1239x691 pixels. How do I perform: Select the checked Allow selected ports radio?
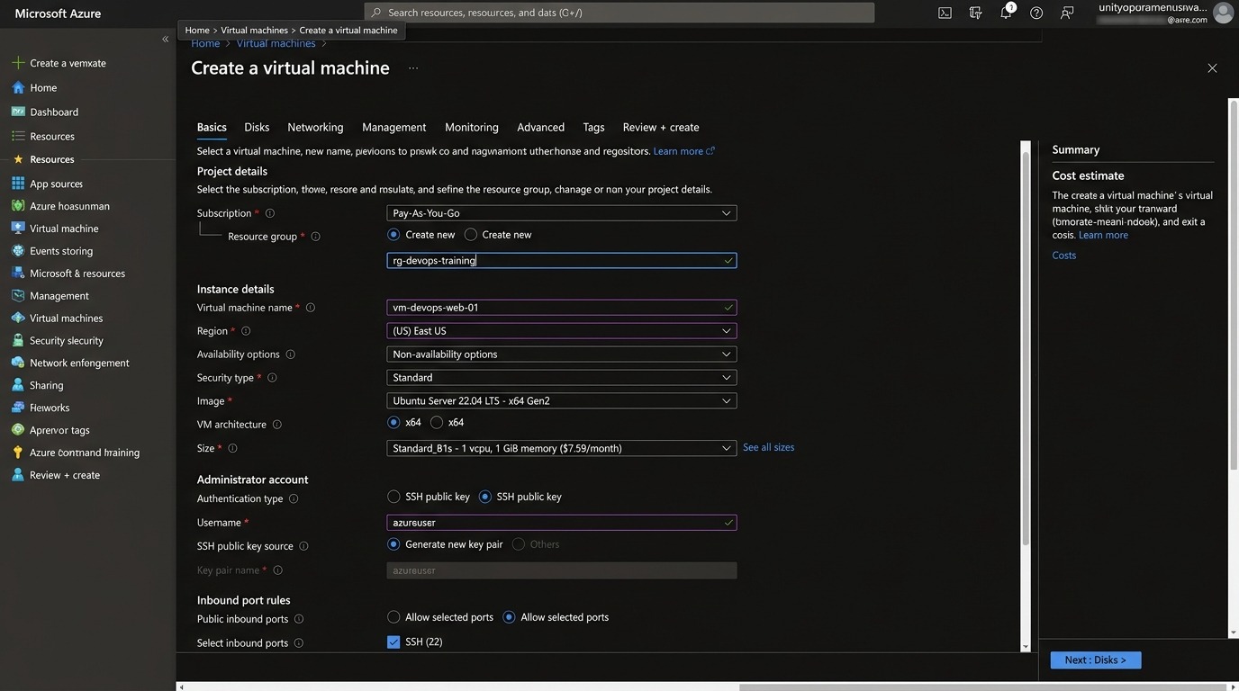coord(509,617)
